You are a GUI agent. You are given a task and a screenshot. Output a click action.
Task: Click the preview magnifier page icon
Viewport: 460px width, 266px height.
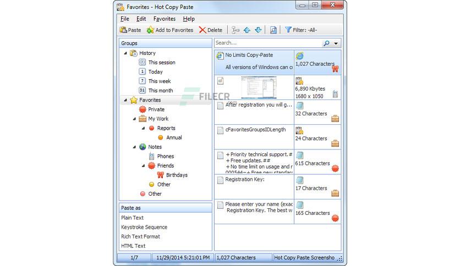[x=273, y=30]
